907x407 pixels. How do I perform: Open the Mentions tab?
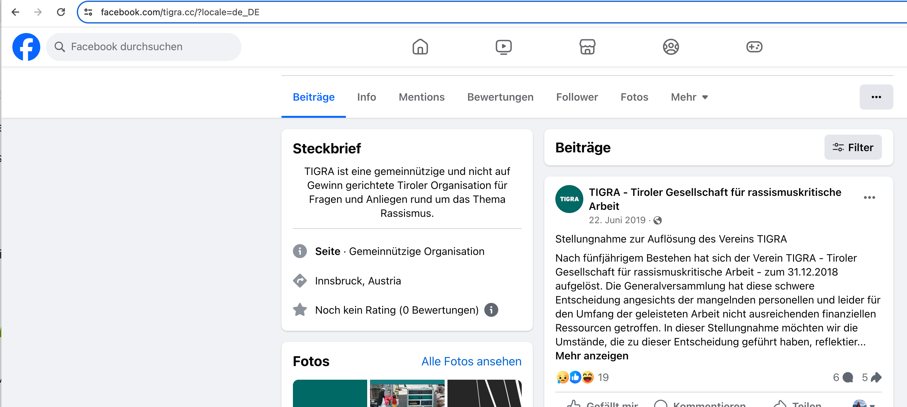pos(421,97)
